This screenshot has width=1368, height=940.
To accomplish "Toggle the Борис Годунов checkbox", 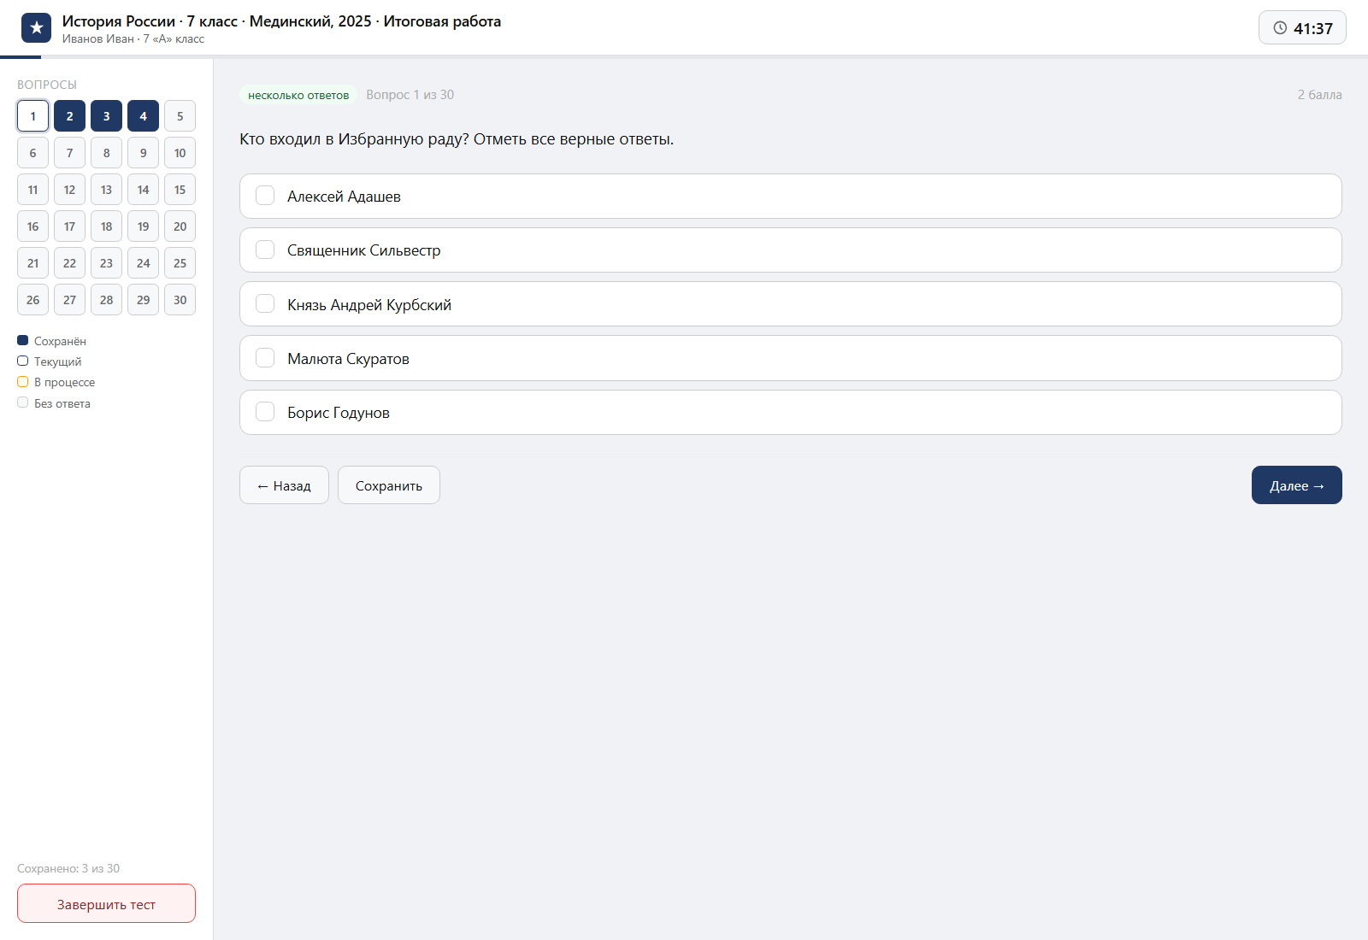I will click(x=265, y=412).
